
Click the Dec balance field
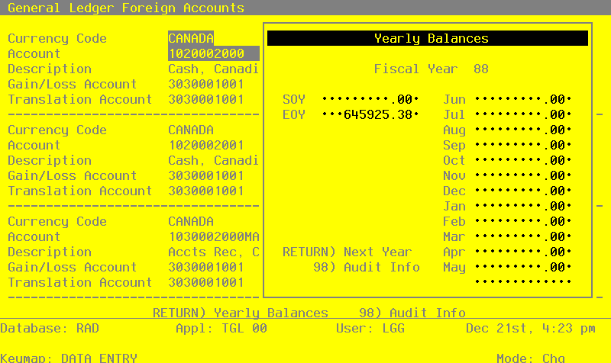coord(523,191)
